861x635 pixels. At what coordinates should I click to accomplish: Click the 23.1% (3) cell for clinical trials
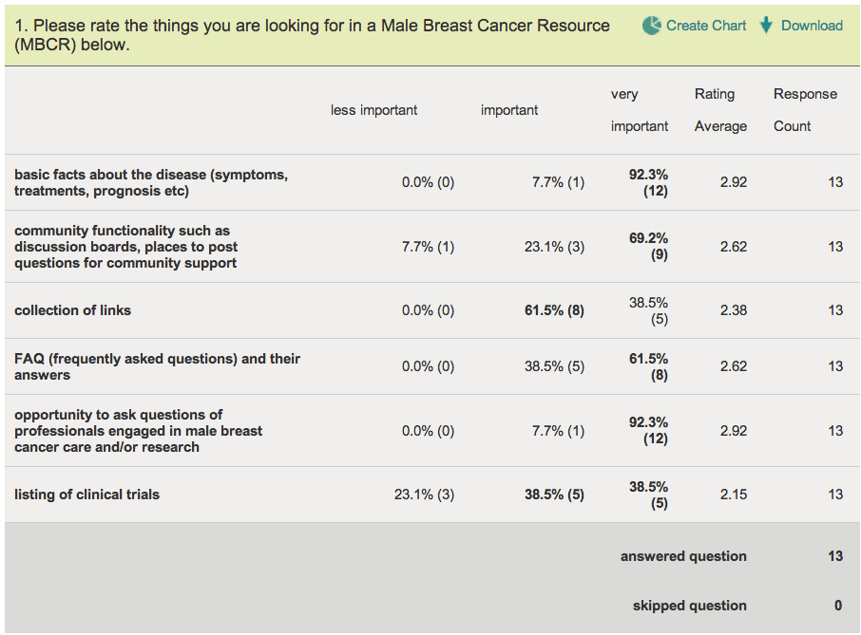pos(424,495)
